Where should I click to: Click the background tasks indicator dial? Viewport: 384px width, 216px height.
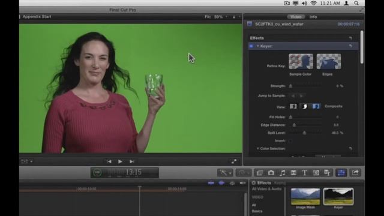pyautogui.click(x=97, y=173)
